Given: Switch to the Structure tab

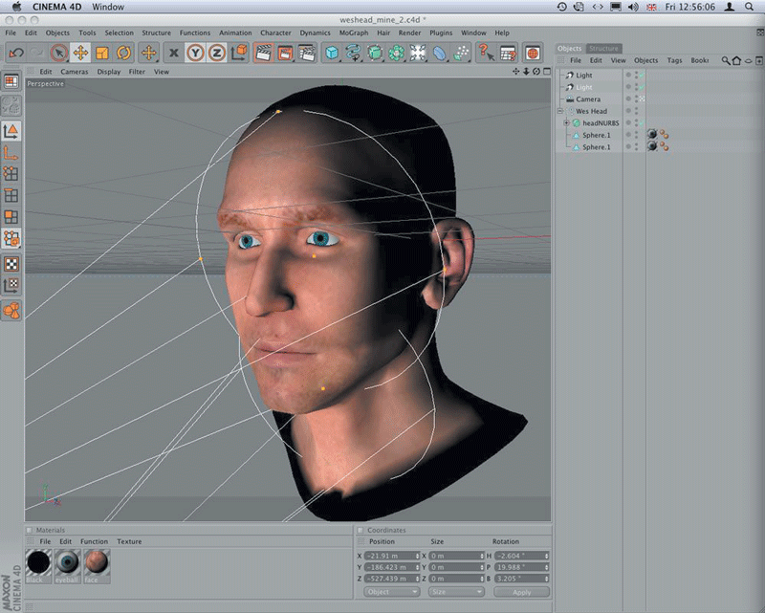Looking at the screenshot, I should coord(603,48).
